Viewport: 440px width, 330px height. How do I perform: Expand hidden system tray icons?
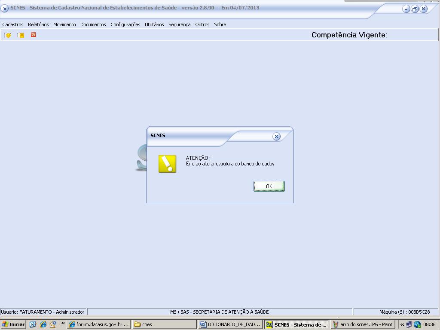(402, 324)
